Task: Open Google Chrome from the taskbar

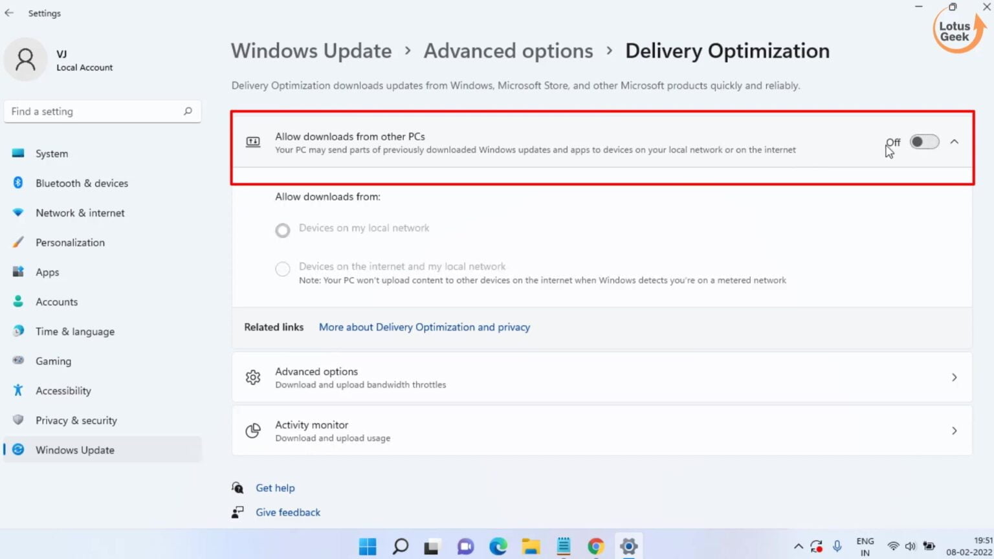Action: pos(596,547)
